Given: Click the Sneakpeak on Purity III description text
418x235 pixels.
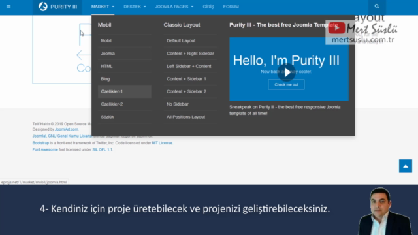Looking at the screenshot, I should [x=285, y=110].
